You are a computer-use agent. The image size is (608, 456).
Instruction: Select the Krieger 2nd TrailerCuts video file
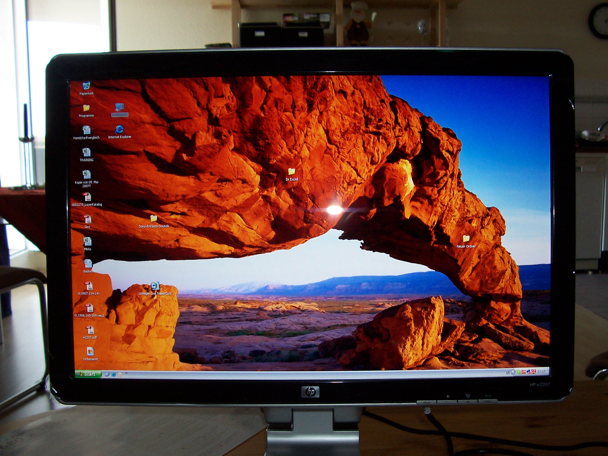coord(155,286)
